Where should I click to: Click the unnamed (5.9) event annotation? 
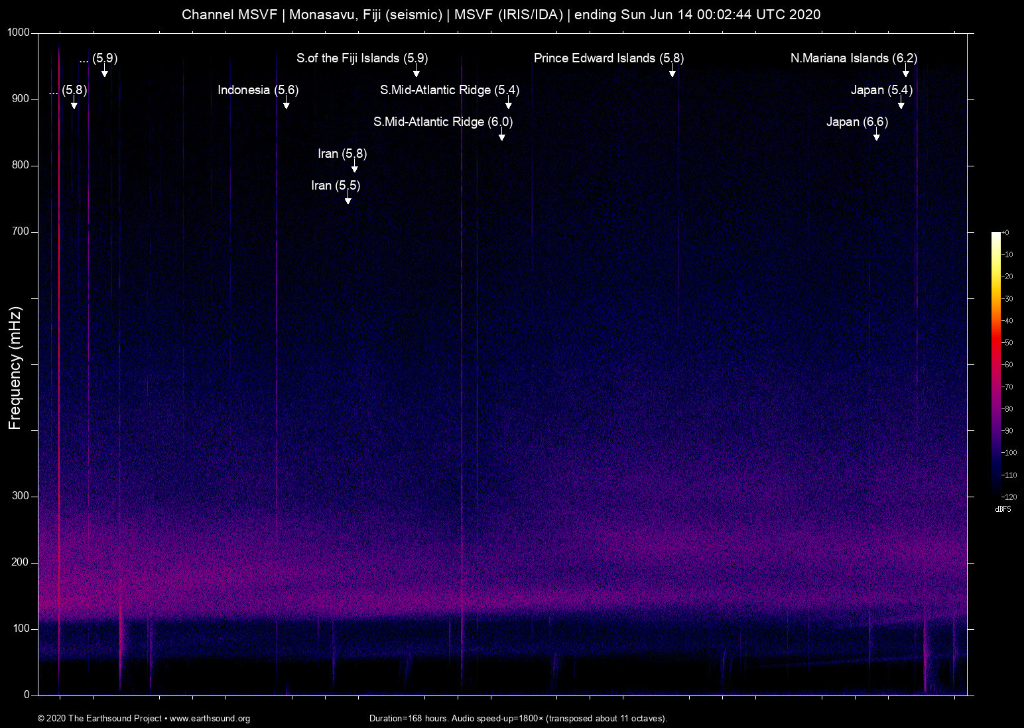(x=97, y=58)
